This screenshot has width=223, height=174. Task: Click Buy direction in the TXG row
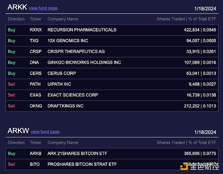[11, 41]
